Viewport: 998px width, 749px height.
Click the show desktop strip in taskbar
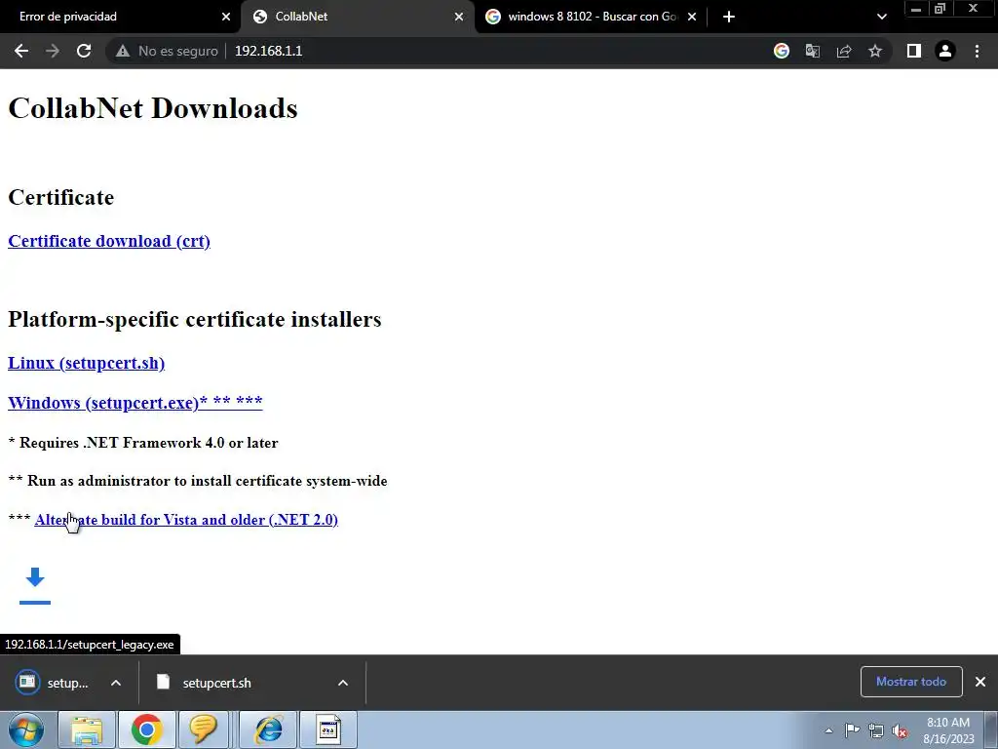tap(990, 729)
